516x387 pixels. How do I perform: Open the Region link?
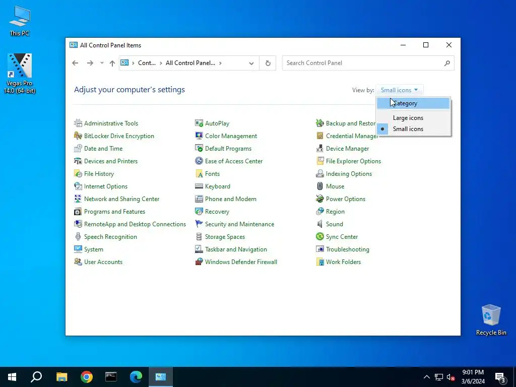[x=335, y=212]
